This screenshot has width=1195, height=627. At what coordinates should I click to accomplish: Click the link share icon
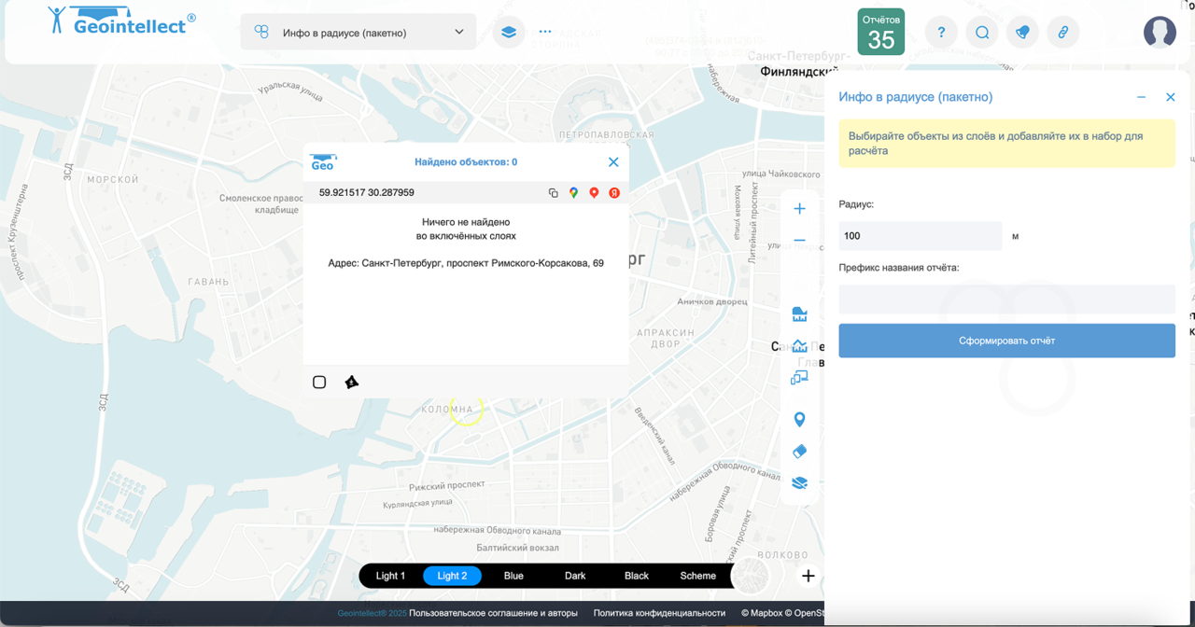(x=1062, y=33)
